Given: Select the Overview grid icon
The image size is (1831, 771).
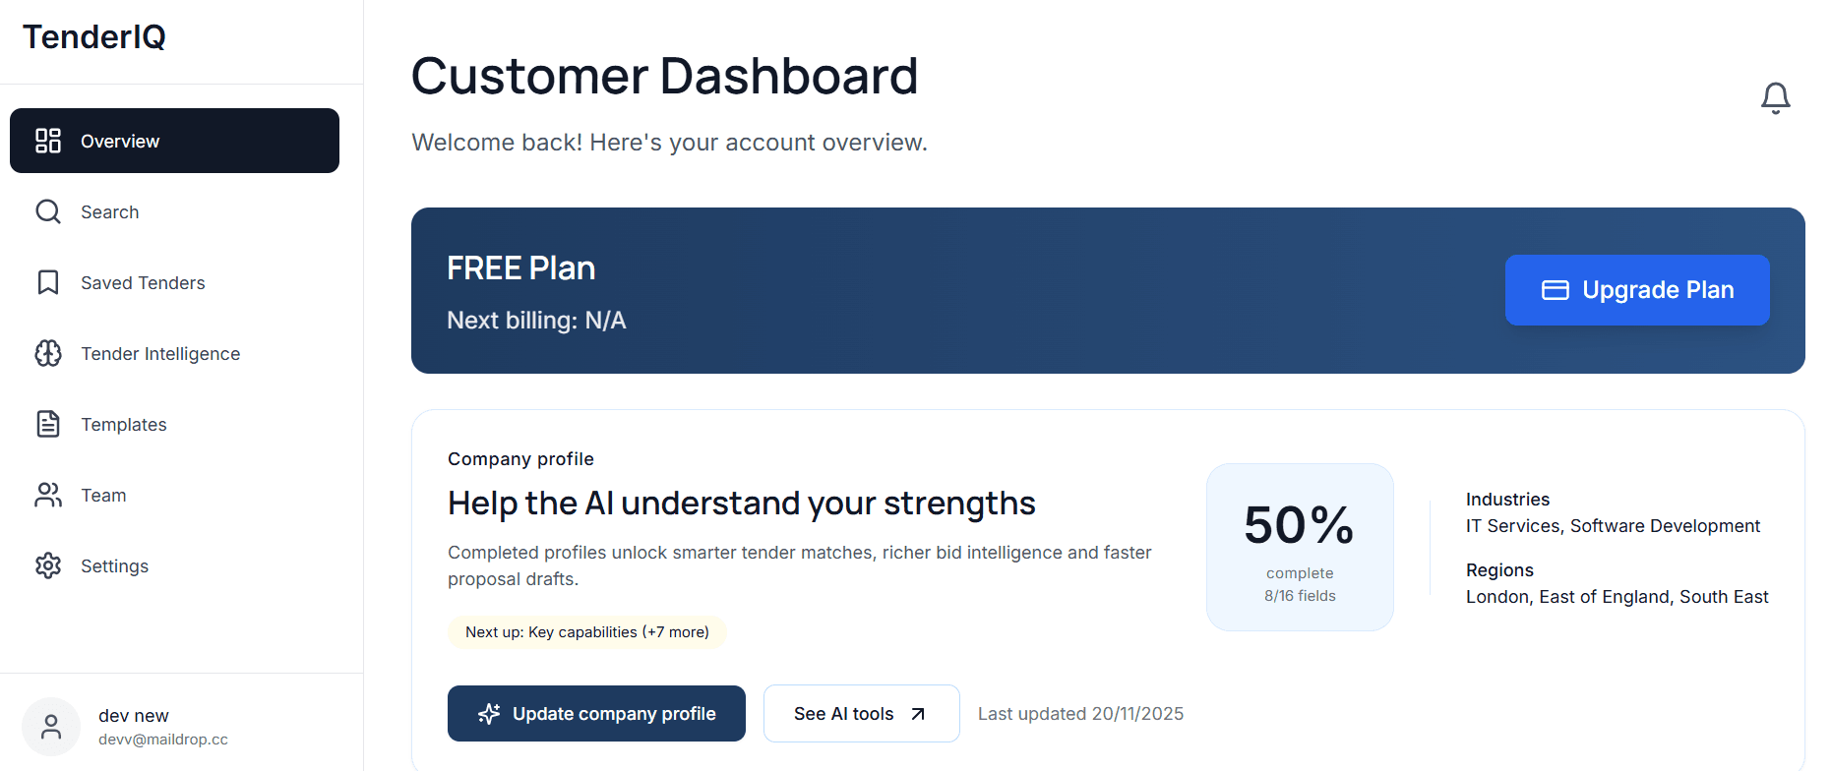Looking at the screenshot, I should (x=47, y=141).
